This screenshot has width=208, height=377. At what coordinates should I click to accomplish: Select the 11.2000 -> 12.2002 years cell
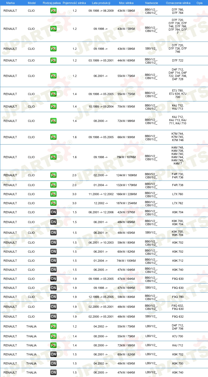101,194
